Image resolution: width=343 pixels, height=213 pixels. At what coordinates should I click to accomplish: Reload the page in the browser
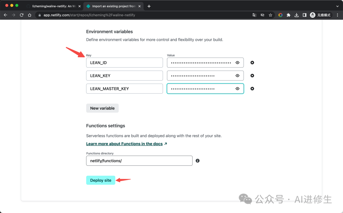point(22,15)
